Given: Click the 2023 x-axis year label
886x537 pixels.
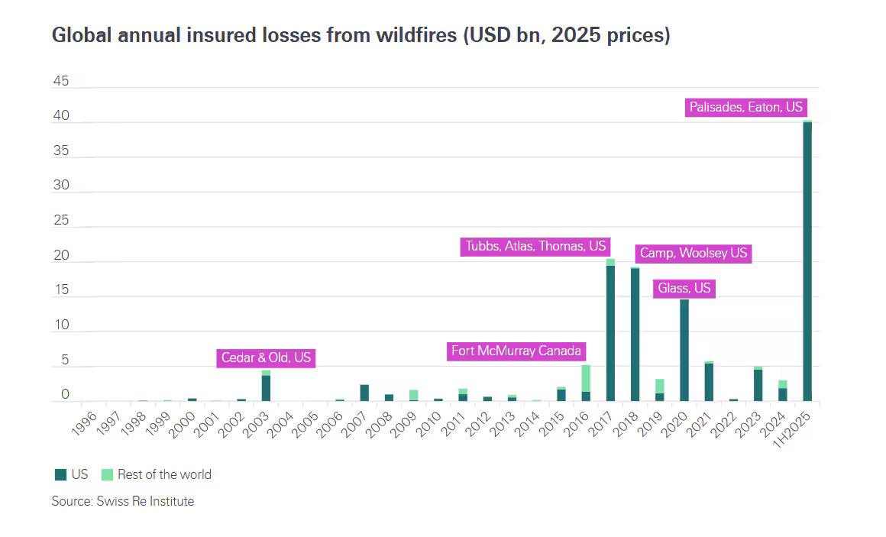Looking at the screenshot, I should click(x=749, y=425).
